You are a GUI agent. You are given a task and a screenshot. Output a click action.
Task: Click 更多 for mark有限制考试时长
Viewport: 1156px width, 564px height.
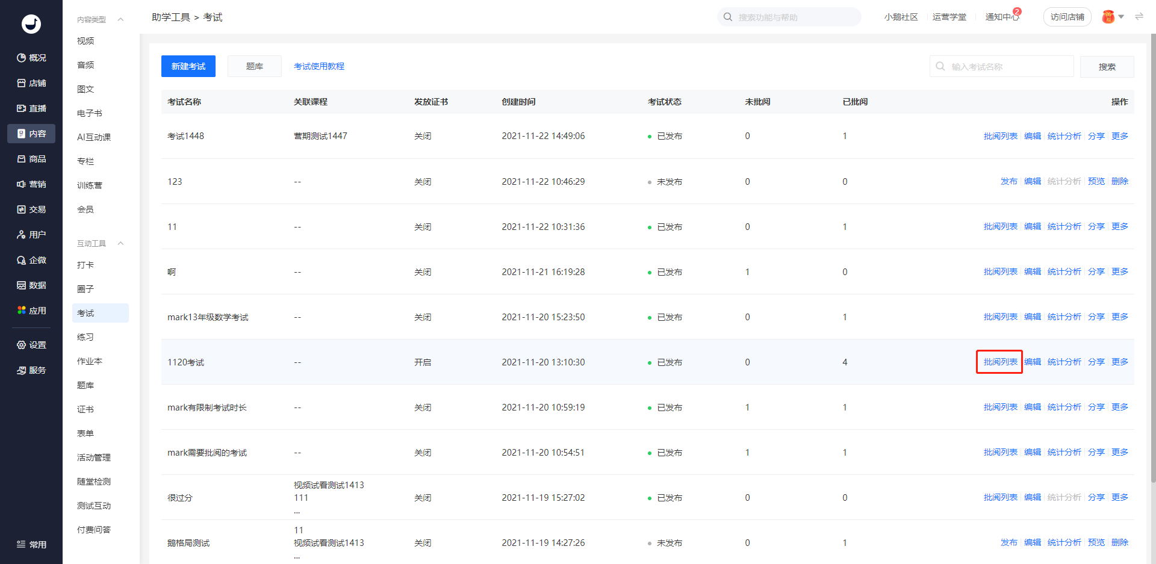click(1120, 407)
